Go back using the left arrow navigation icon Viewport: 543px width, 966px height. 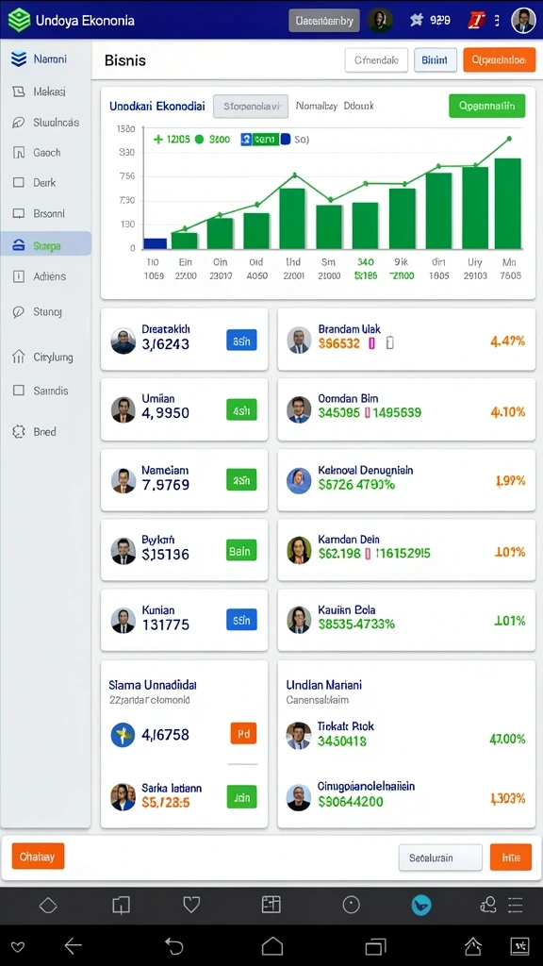tap(74, 945)
